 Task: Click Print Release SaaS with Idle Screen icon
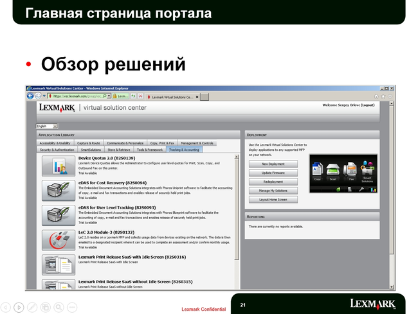pos(59,265)
